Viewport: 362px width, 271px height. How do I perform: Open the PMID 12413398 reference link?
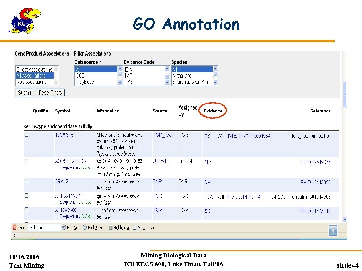(315, 183)
